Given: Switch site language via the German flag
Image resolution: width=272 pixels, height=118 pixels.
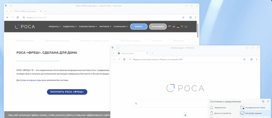Looking at the screenshot, I should coord(178,27).
